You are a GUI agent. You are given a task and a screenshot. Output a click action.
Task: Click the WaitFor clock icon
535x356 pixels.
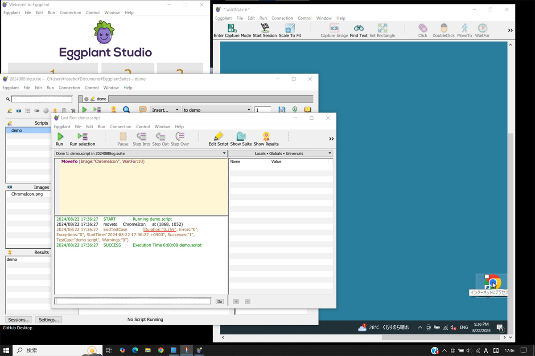point(482,28)
